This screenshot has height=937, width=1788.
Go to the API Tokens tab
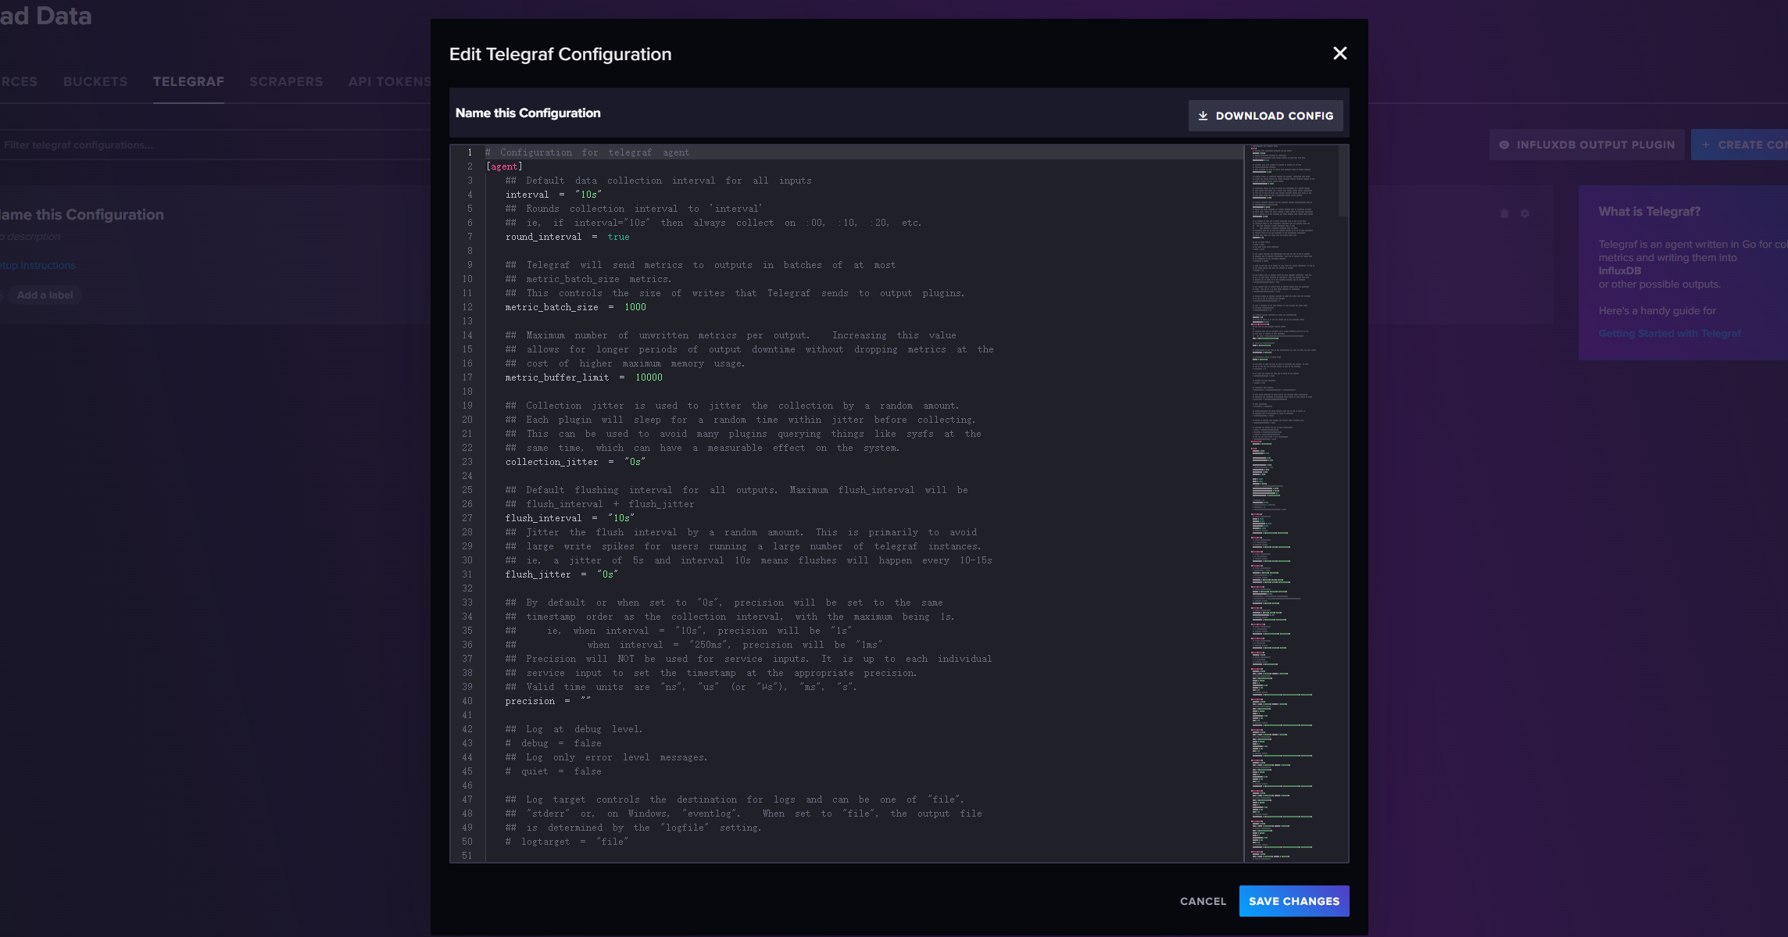pyautogui.click(x=389, y=81)
